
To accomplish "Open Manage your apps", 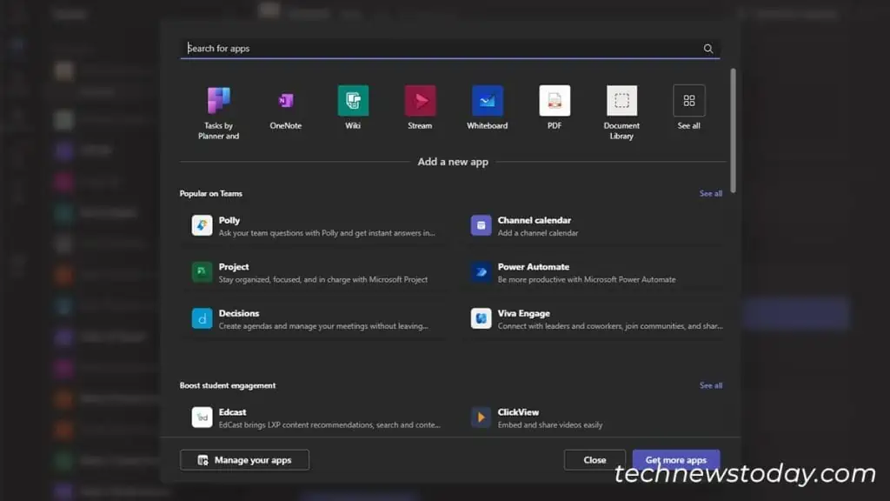I will [x=244, y=460].
